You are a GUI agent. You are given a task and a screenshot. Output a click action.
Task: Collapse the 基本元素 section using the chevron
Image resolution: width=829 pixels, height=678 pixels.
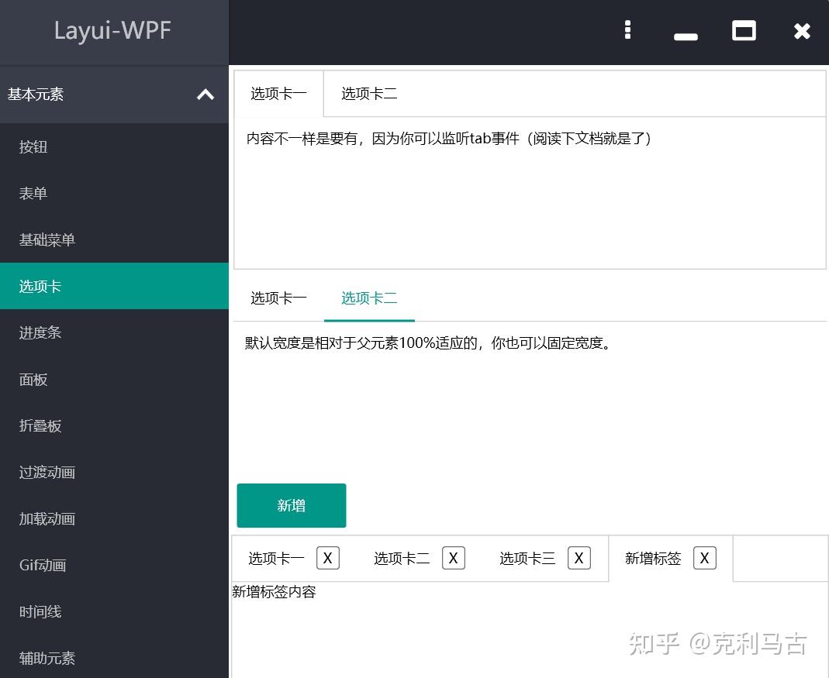205,95
